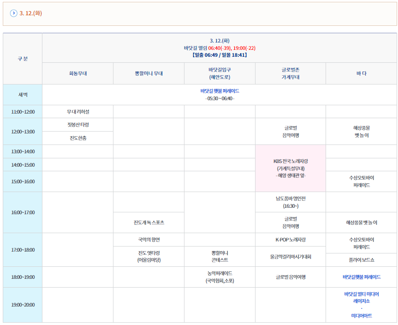Click the "울금막걸리마시기대회" cell
Screen dimensions: 398x325
tap(291, 257)
